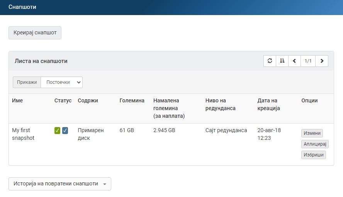Click the green checkmark status icon
The width and height of the screenshot is (343, 197).
(x=57, y=131)
